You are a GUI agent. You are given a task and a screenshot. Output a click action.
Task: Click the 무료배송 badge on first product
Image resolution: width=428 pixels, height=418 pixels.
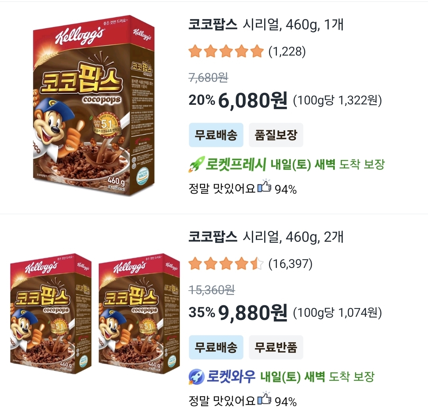pos(216,135)
